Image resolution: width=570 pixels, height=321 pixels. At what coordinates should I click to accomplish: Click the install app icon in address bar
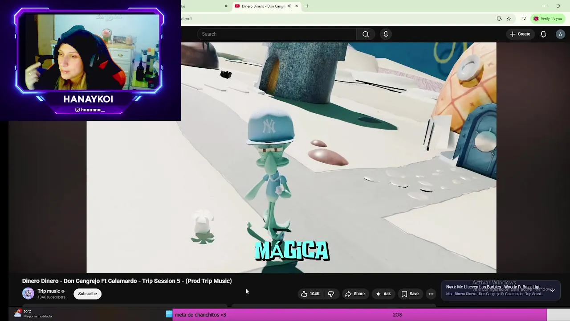[x=499, y=19]
